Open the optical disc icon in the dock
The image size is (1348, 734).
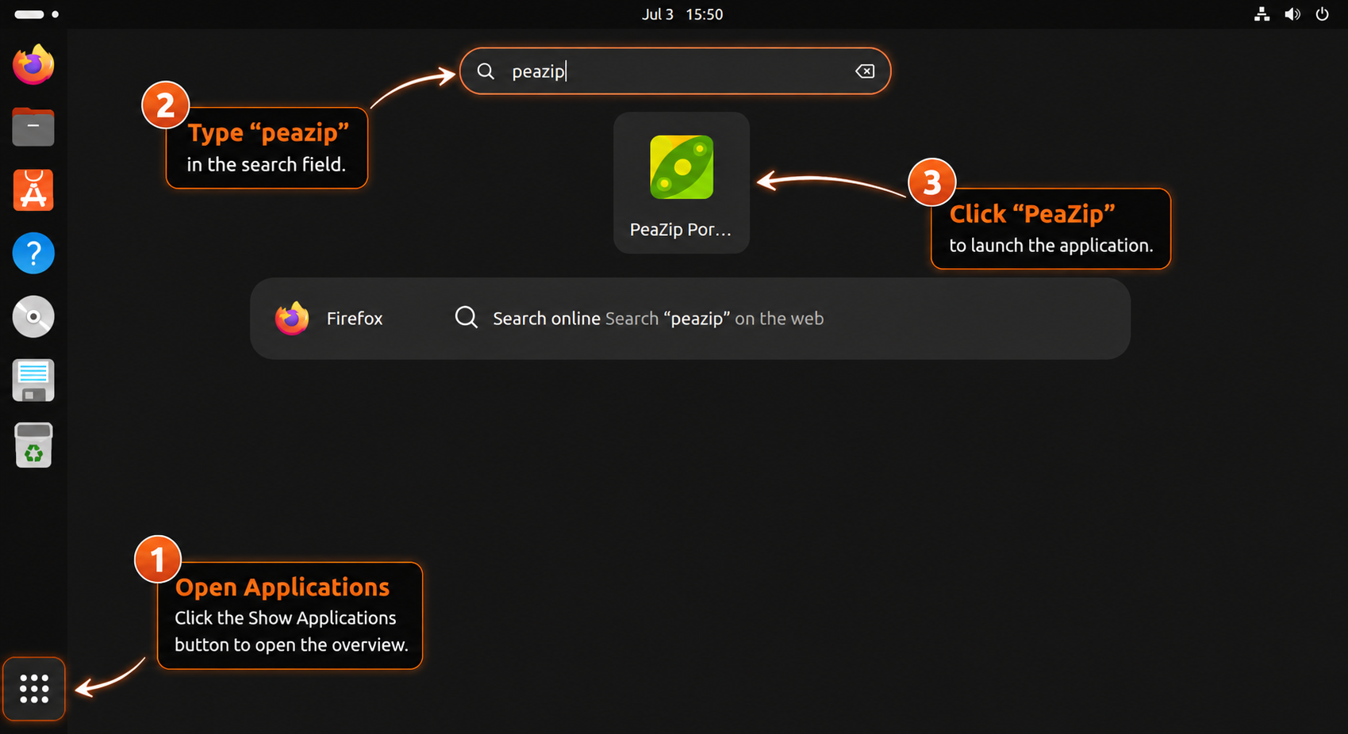[x=33, y=317]
